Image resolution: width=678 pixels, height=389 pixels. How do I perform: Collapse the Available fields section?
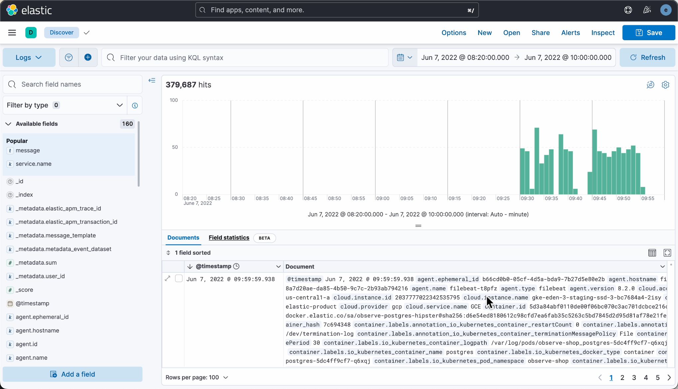click(8, 124)
